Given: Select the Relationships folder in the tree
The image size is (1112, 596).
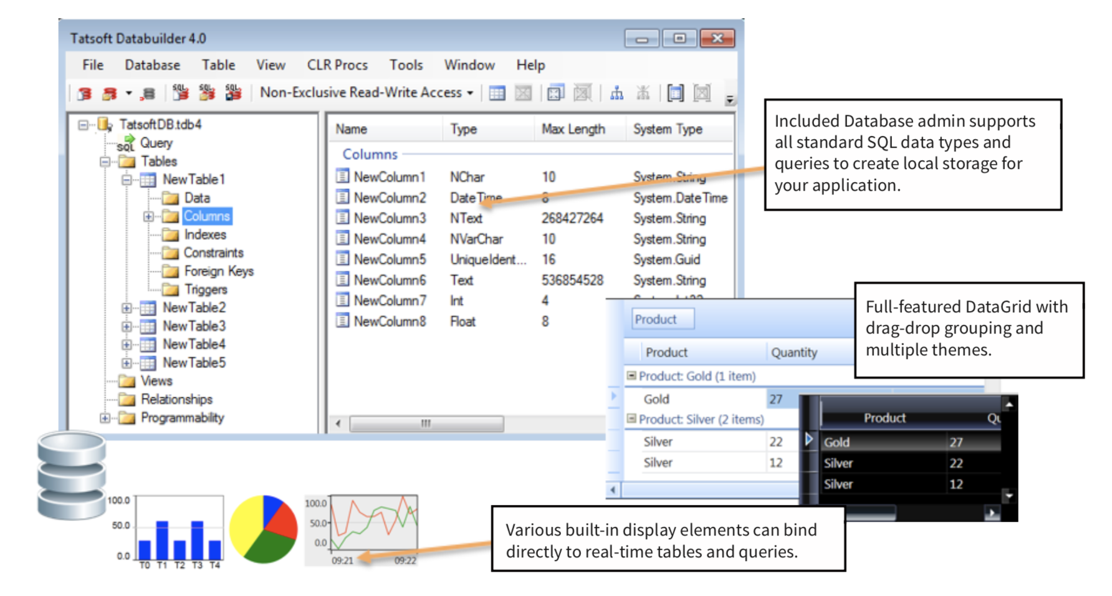Looking at the screenshot, I should coord(165,400).
